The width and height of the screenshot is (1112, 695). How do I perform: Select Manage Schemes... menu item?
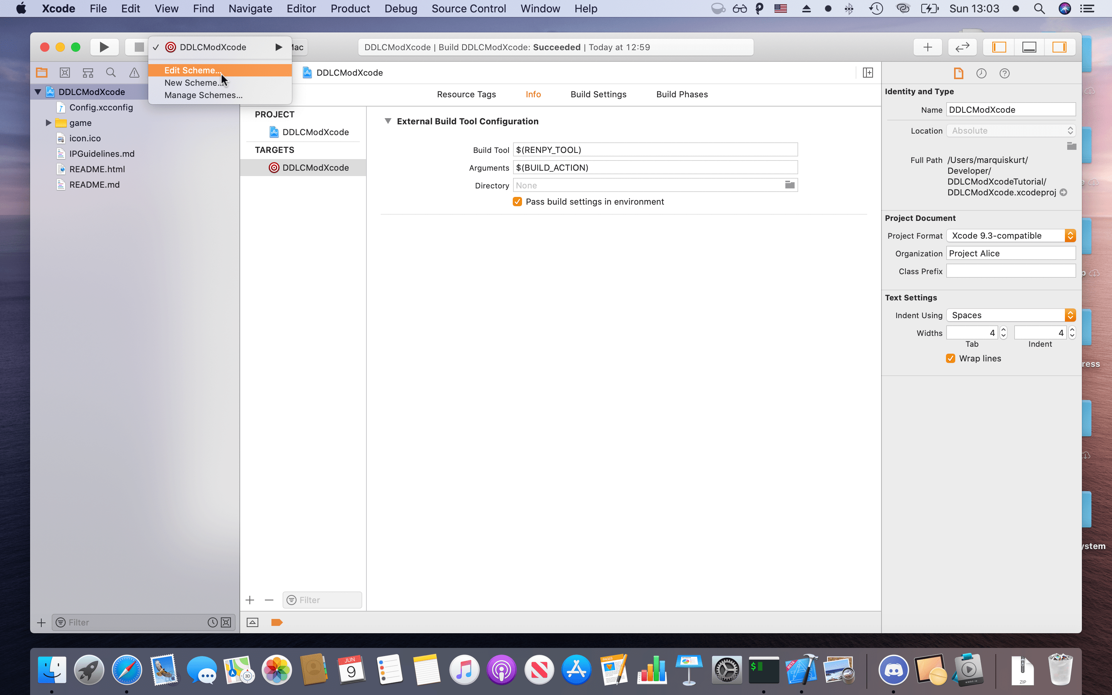coord(220,95)
